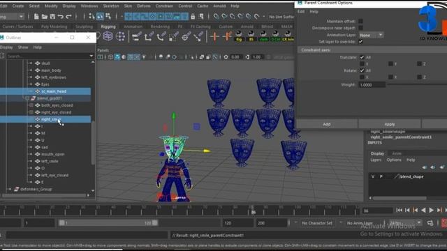Click the Undo arrow icon

pos(61,17)
